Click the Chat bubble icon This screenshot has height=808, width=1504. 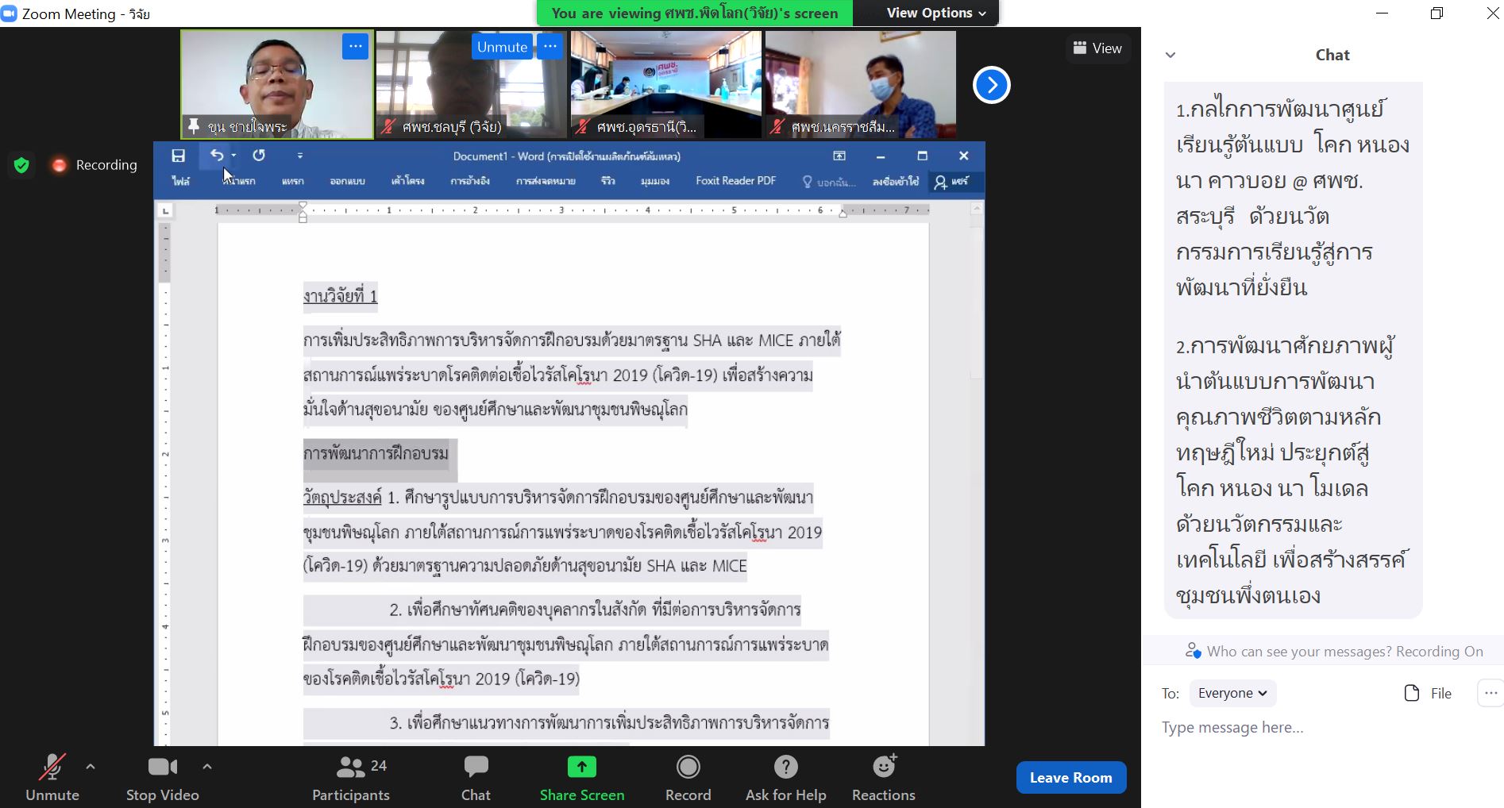click(476, 767)
